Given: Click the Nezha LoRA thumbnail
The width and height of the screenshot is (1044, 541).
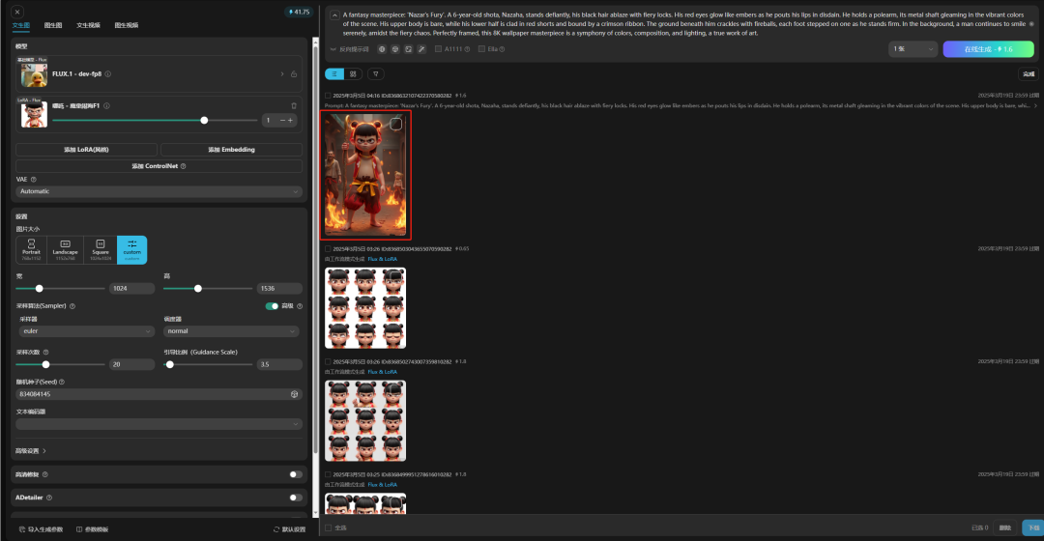Looking at the screenshot, I should point(34,114).
